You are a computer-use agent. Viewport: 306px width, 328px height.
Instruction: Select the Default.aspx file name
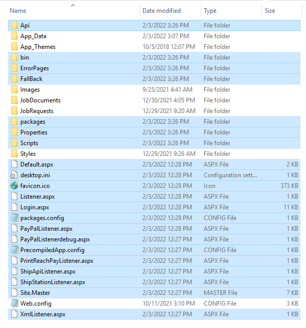click(x=37, y=165)
